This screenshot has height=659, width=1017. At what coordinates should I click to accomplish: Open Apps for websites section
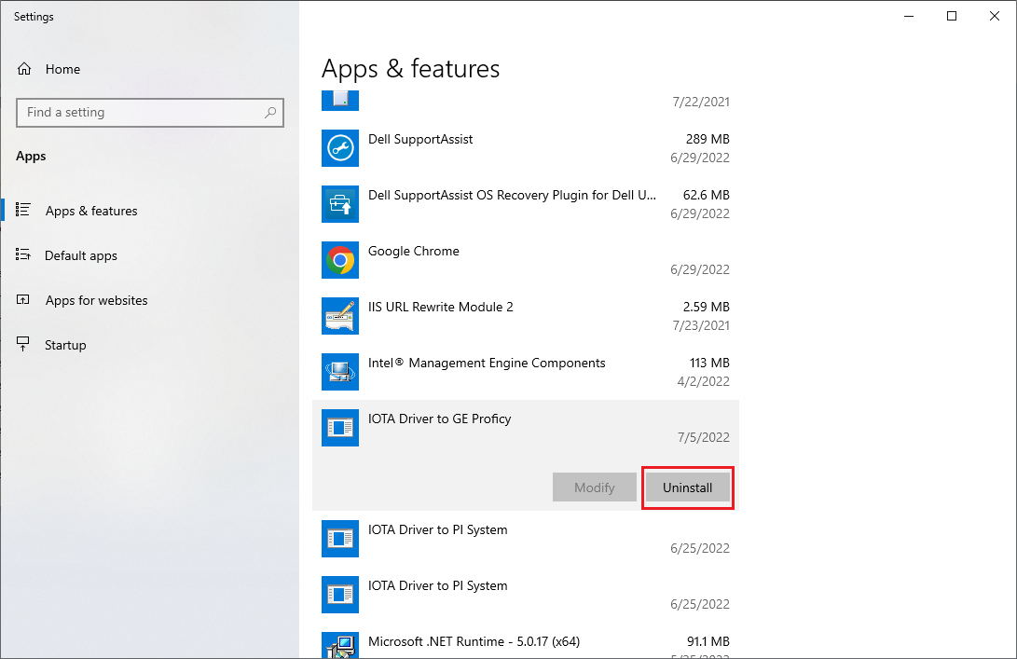(x=97, y=300)
